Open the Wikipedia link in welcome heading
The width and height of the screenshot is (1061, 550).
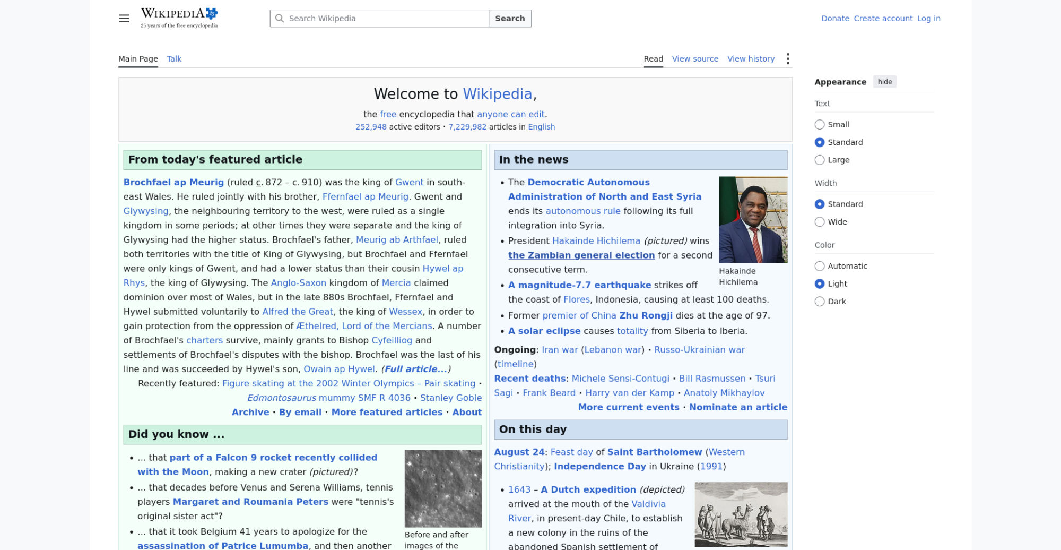click(497, 94)
